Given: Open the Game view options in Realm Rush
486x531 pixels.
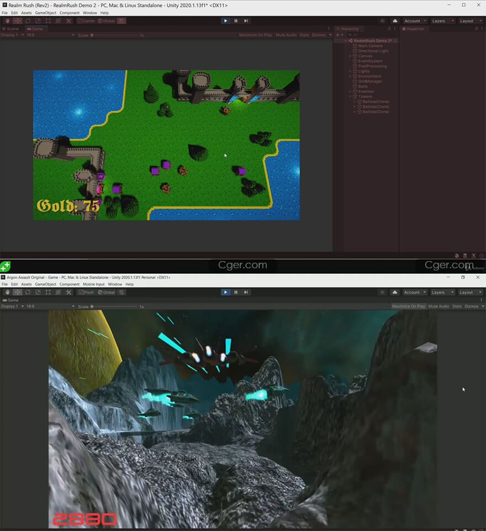Looking at the screenshot, I should (329, 29).
